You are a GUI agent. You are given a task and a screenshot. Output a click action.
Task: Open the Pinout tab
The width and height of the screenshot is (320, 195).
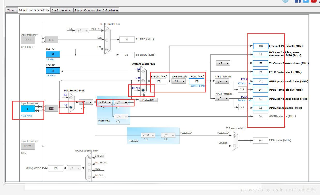(x=12, y=10)
